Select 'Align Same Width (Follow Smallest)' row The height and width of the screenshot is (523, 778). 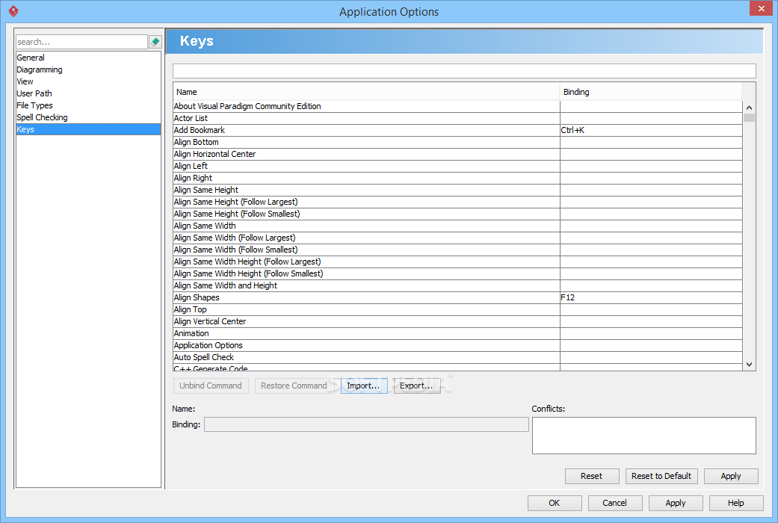tap(457, 250)
